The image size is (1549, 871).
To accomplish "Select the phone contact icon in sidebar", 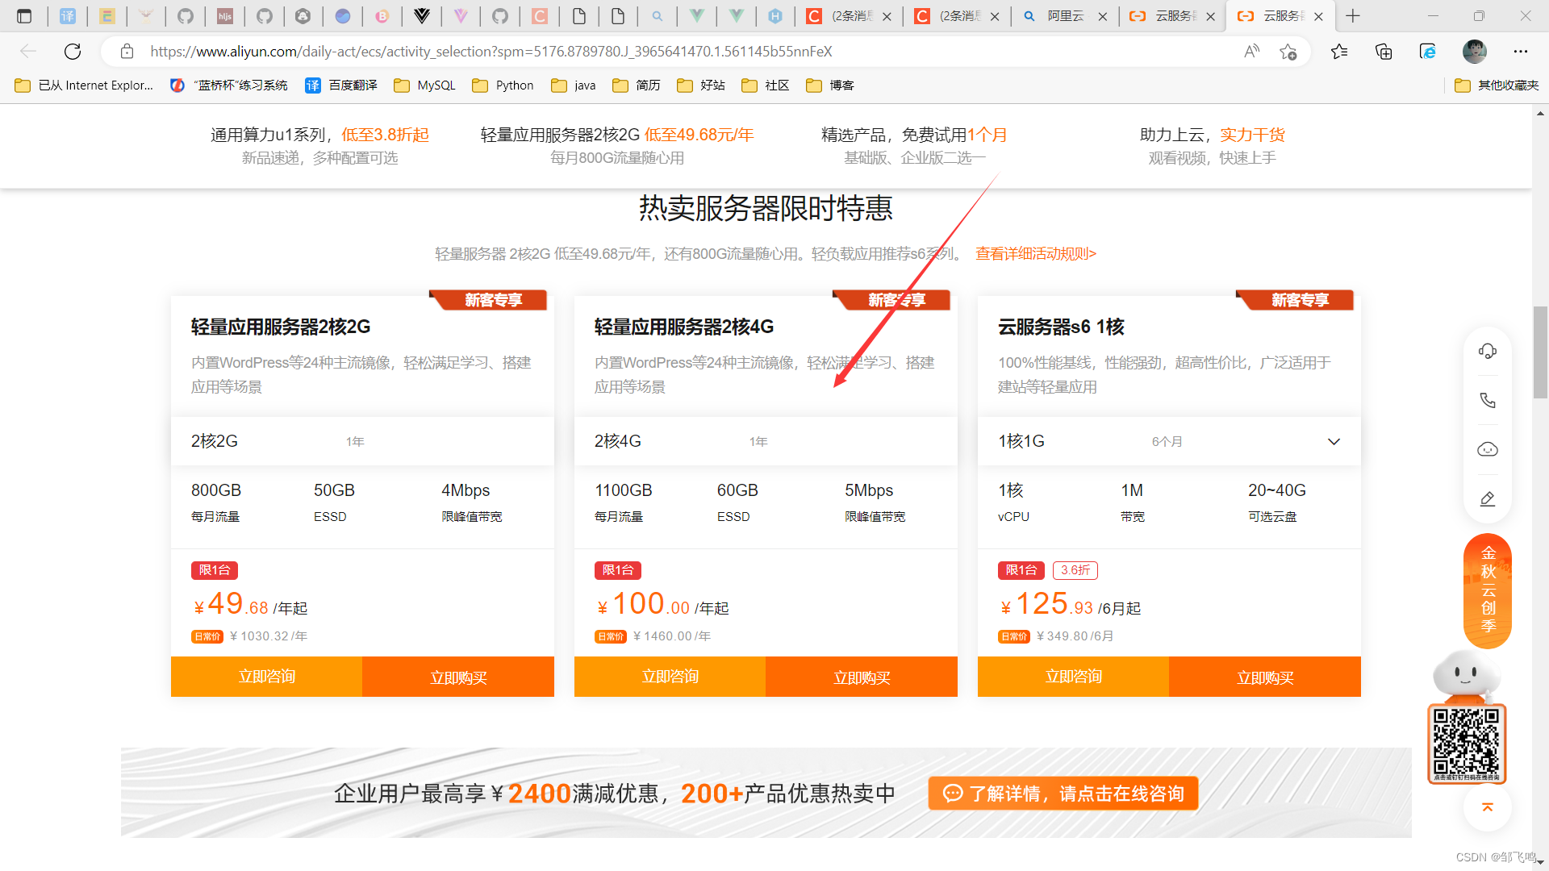I will 1488,400.
